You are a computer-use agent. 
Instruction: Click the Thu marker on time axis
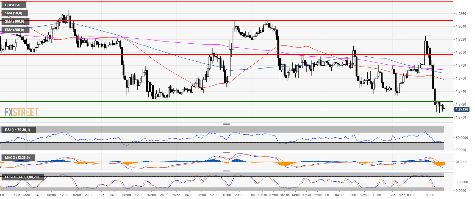point(252,195)
